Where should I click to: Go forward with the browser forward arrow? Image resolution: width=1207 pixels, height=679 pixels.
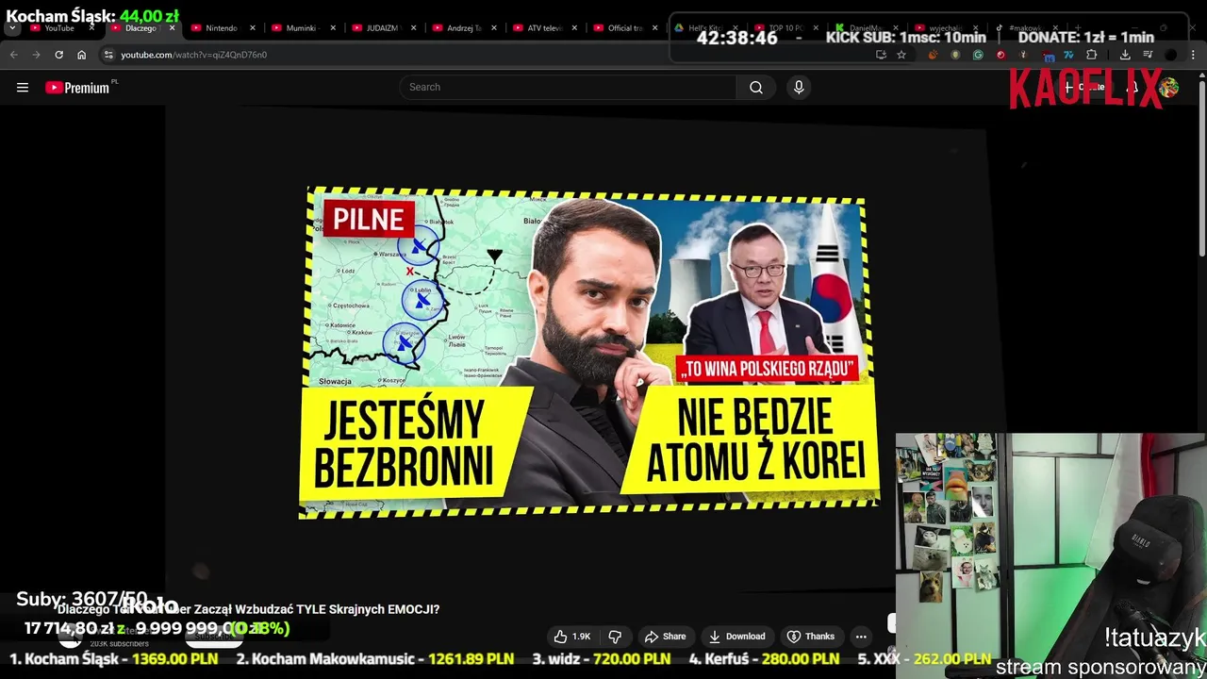37,55
